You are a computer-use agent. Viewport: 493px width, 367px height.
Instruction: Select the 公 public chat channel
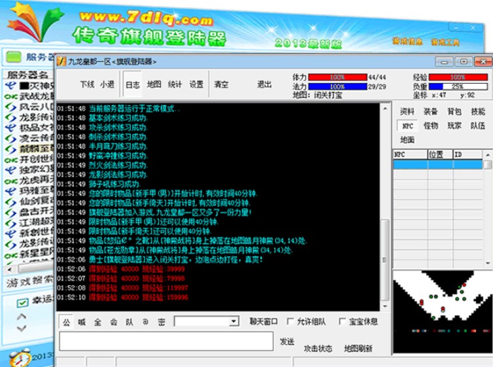tap(66, 322)
